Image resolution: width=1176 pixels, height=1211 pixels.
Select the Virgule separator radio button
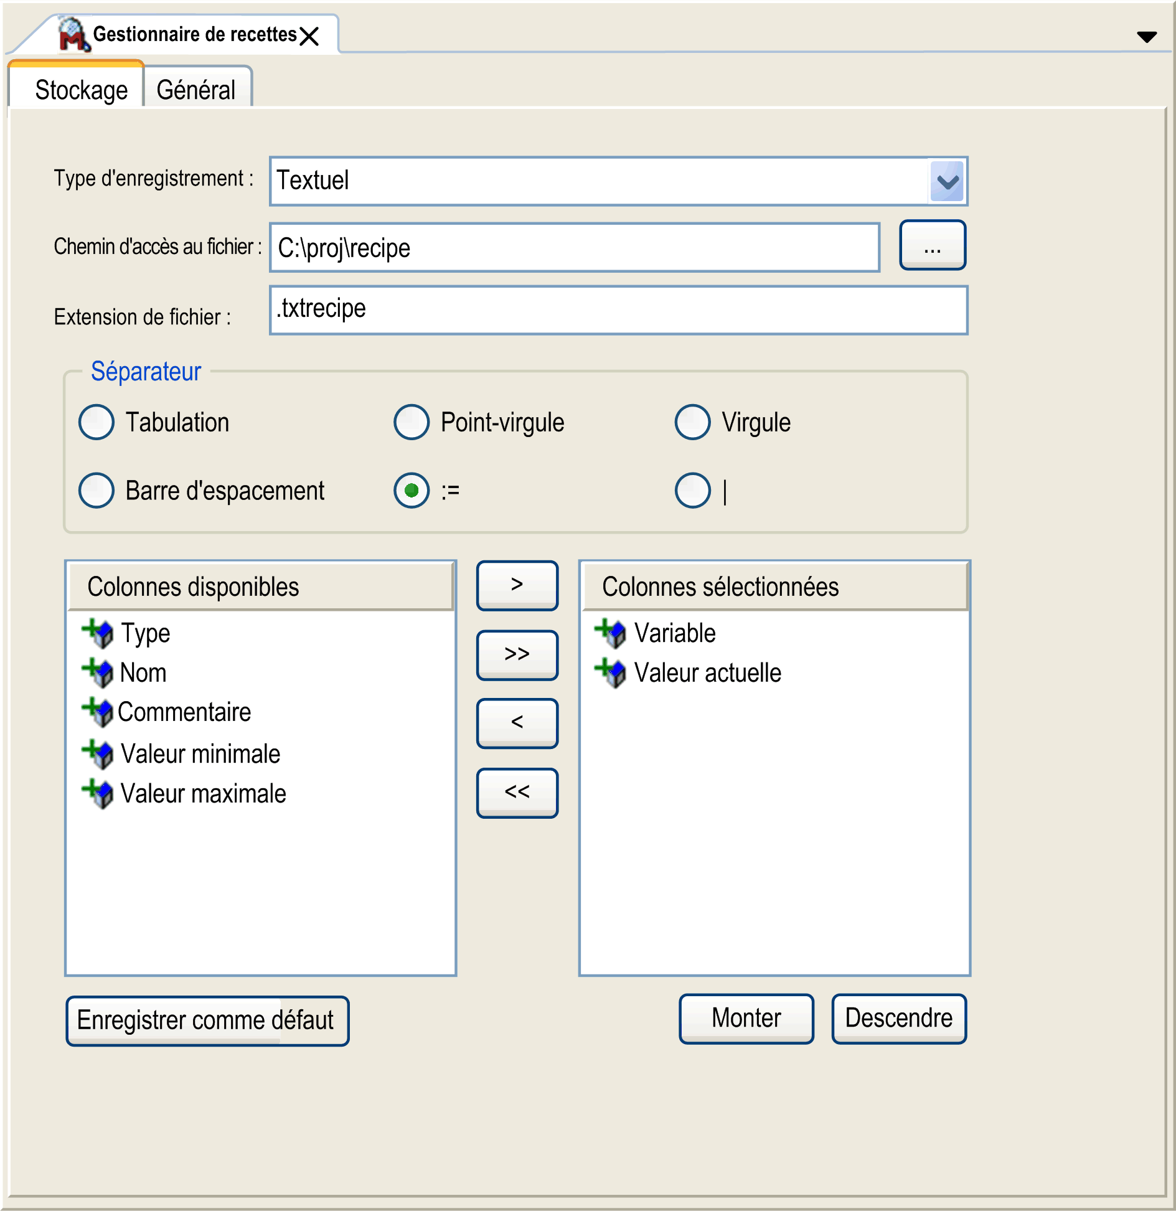click(x=692, y=422)
